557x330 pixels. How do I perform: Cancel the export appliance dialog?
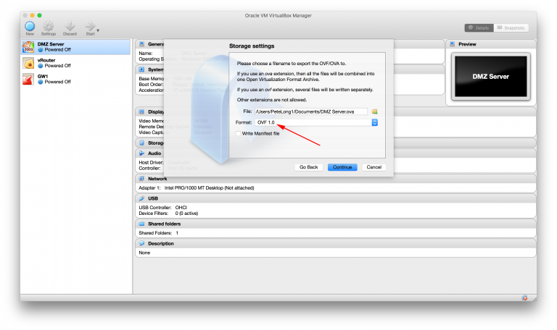pyautogui.click(x=374, y=167)
